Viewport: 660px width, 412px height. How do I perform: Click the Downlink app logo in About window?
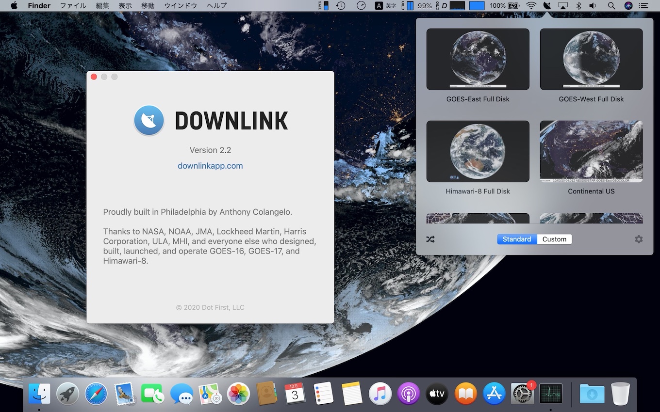pyautogui.click(x=149, y=120)
